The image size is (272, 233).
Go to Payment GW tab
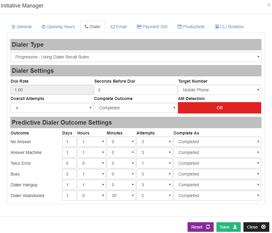152,27
